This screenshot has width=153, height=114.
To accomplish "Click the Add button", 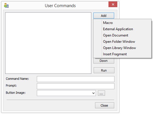I will (104, 16).
